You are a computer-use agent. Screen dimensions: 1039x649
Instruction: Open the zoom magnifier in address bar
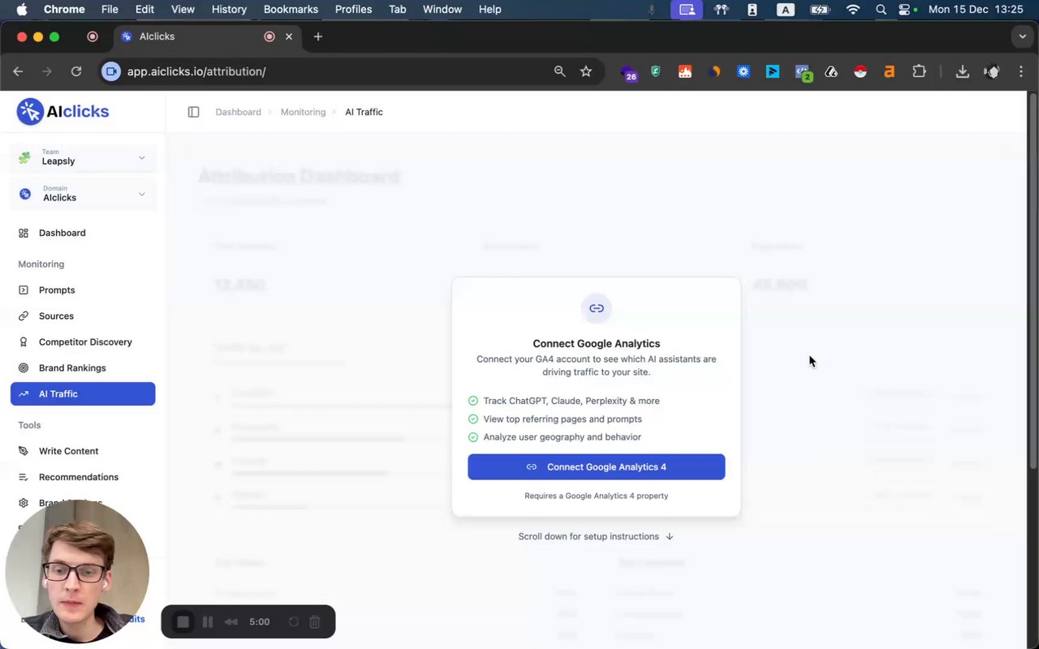pyautogui.click(x=559, y=71)
